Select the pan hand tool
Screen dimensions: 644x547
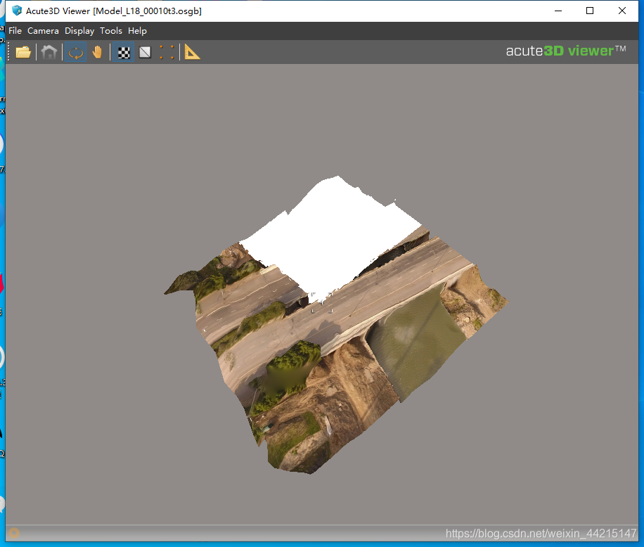[x=97, y=52]
